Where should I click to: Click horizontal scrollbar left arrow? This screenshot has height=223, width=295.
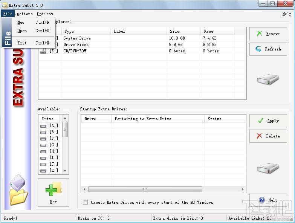point(84,189)
